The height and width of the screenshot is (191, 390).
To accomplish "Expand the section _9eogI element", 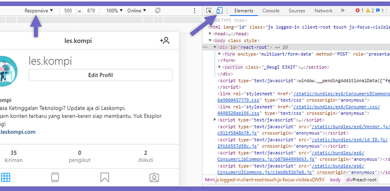I will click(x=219, y=67).
